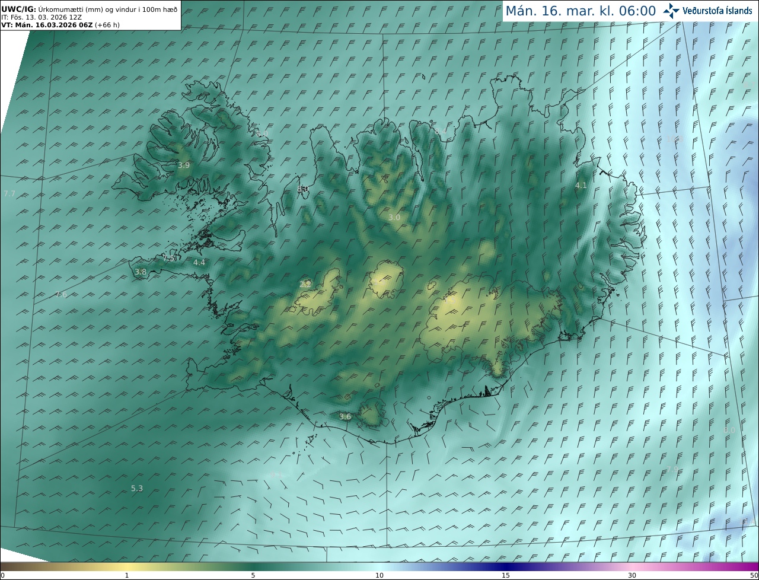Click the 3.9 value over the Westfjords
This screenshot has width=759, height=580.
(x=184, y=165)
